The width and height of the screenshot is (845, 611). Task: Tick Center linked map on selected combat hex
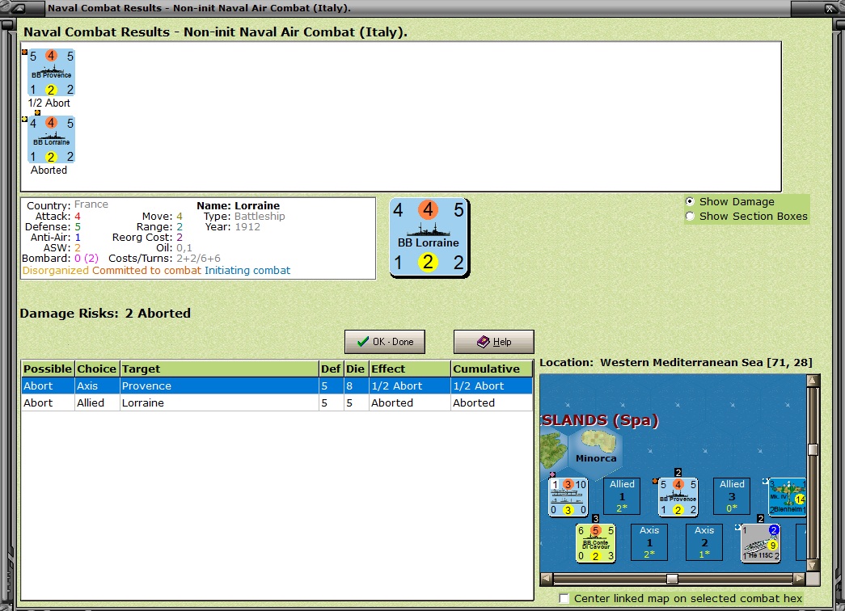[564, 599]
